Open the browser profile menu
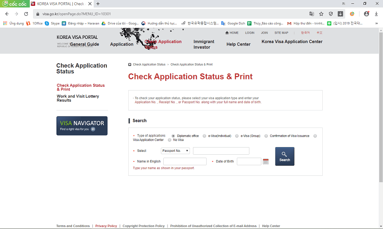Screen dimensions: 383x229 click(366, 14)
